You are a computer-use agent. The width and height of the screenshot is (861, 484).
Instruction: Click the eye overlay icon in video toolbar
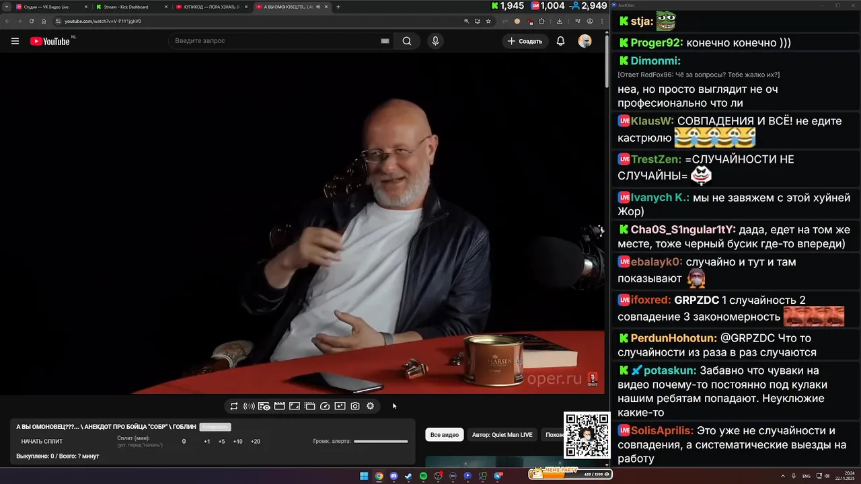[264, 406]
